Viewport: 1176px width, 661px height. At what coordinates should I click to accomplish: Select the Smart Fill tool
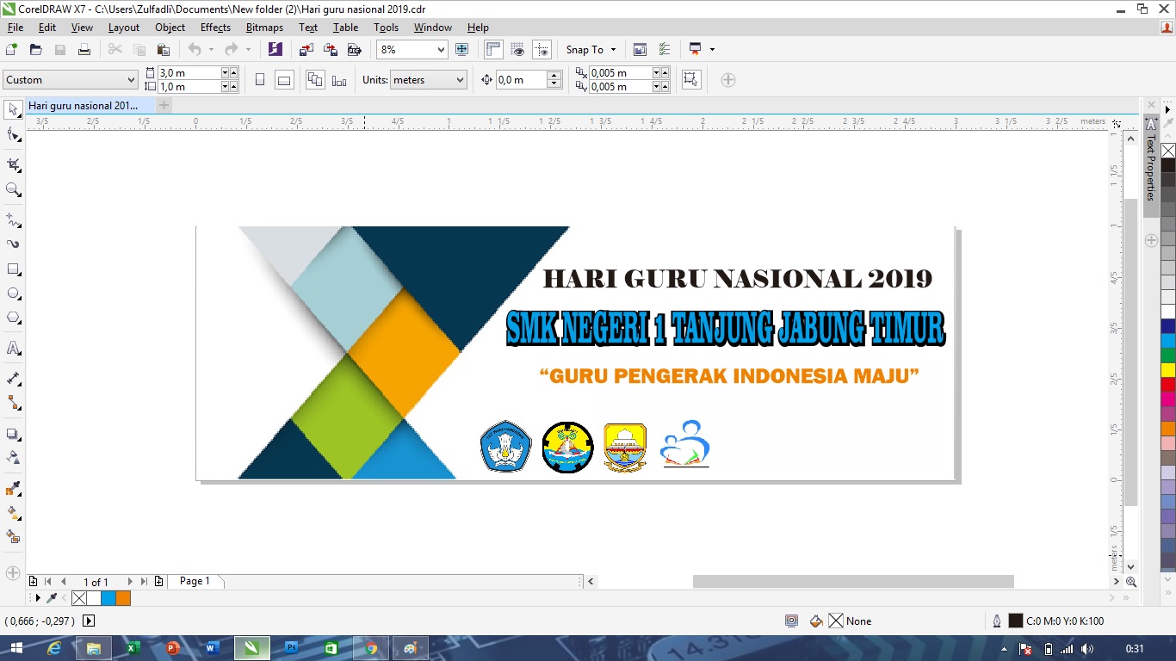point(14,536)
